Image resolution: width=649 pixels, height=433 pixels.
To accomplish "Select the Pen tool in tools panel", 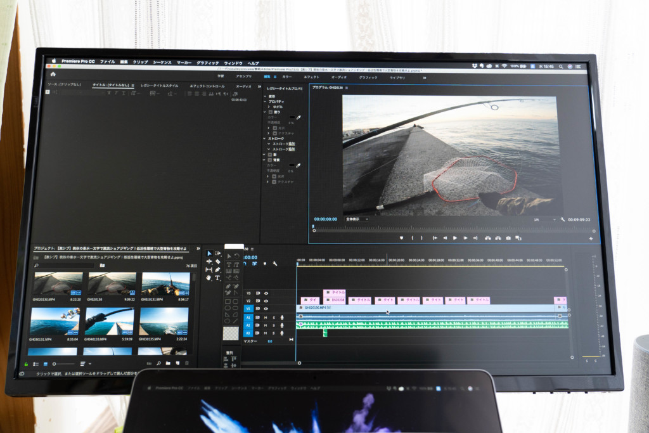I will point(218,269).
